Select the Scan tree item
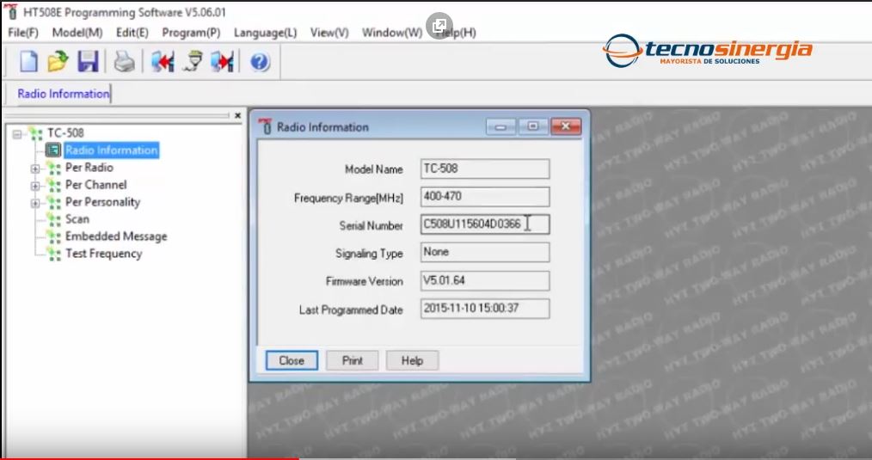872x460 pixels. 77,219
